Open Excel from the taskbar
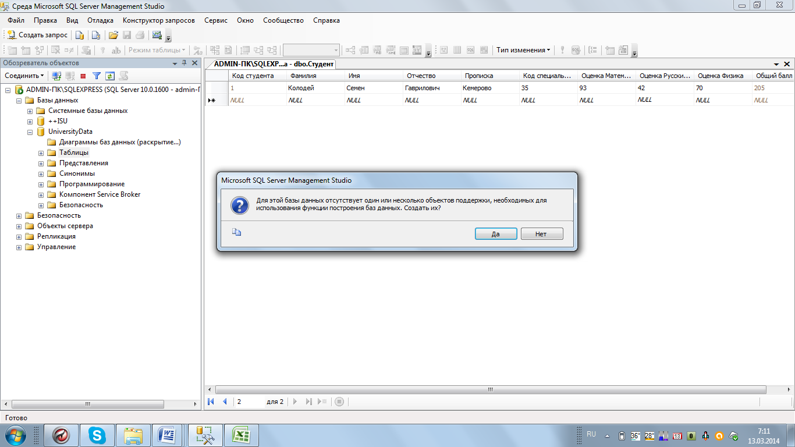The width and height of the screenshot is (795, 447). click(242, 435)
